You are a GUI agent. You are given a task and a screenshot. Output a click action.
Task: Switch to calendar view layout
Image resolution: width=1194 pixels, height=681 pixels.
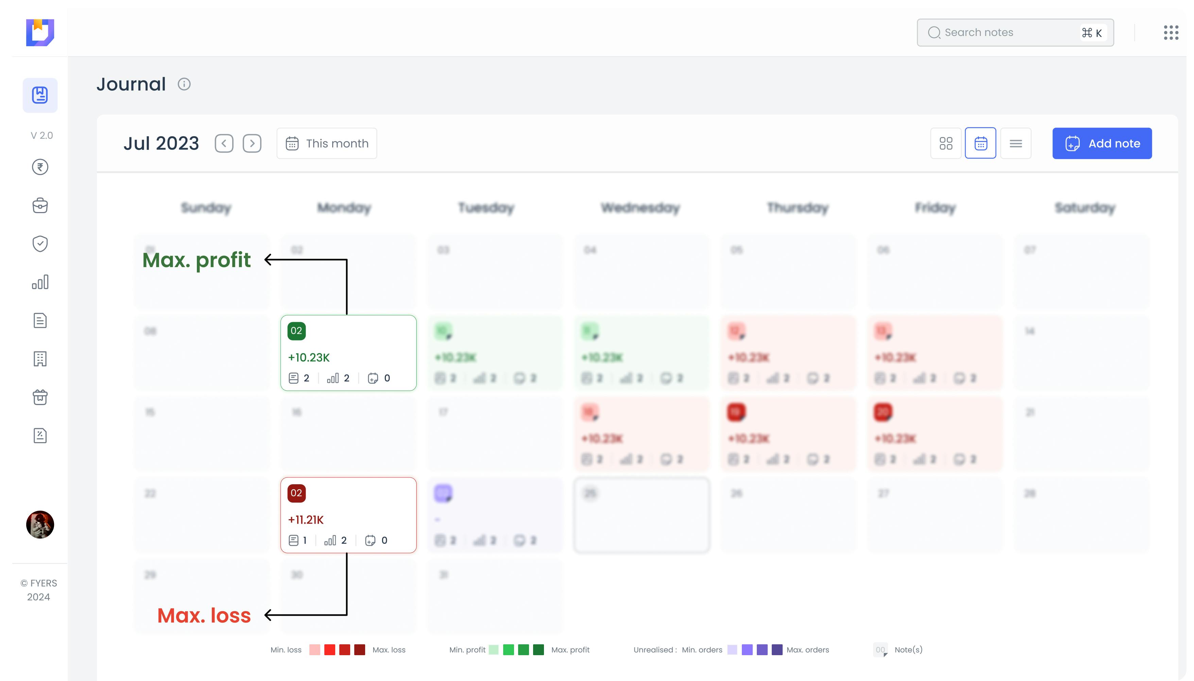tap(980, 143)
